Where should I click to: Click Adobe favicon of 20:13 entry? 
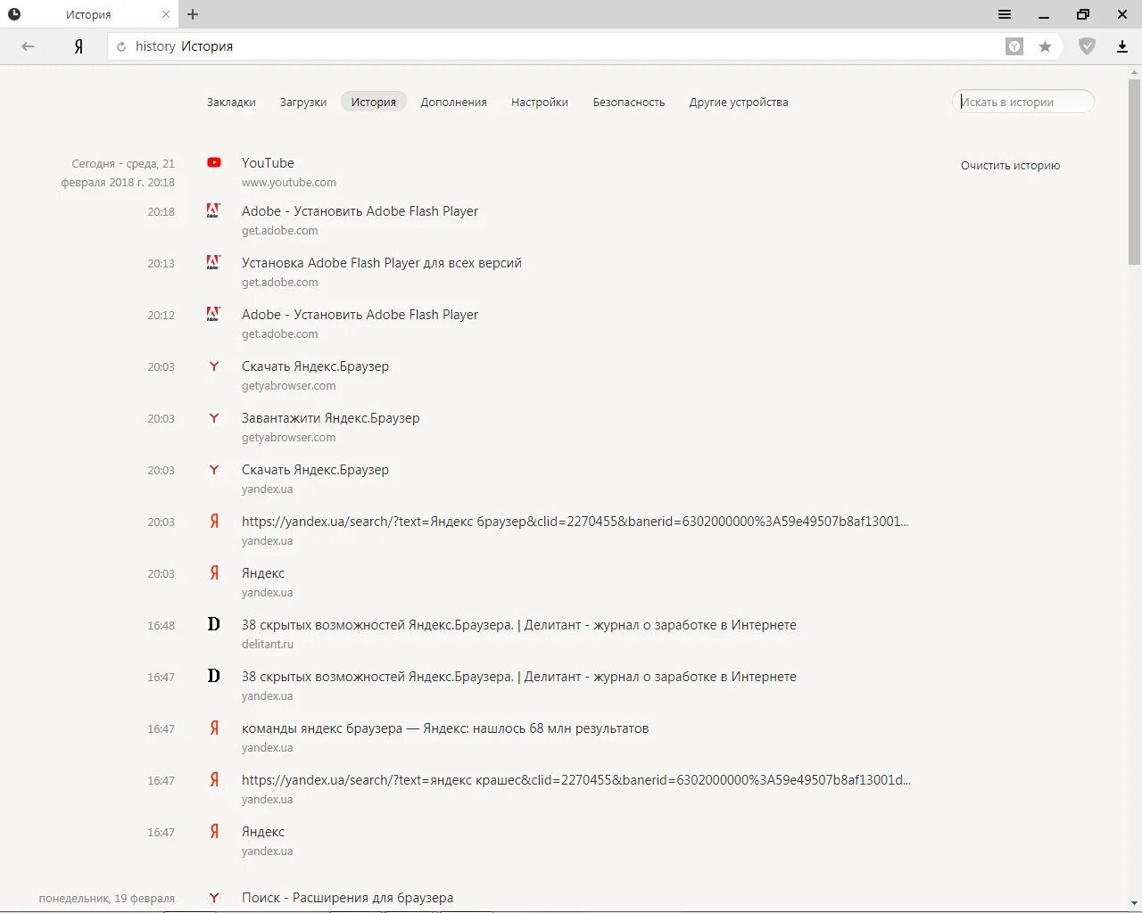click(213, 262)
